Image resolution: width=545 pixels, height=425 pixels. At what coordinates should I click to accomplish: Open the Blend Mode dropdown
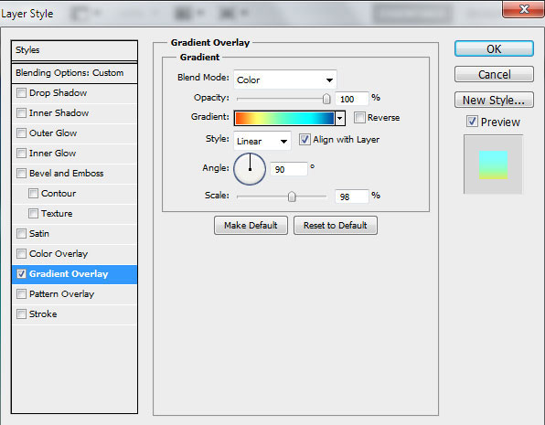285,80
